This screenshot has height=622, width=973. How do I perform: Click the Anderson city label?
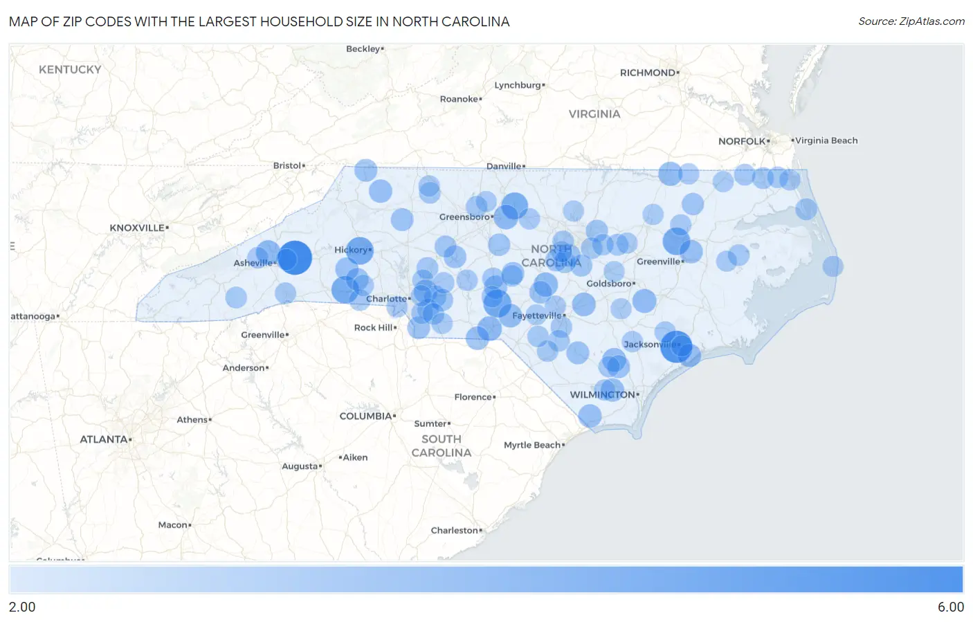[244, 368]
